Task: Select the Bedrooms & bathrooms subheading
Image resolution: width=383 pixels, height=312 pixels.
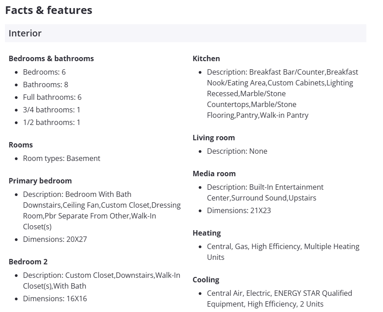Action: click(51, 58)
